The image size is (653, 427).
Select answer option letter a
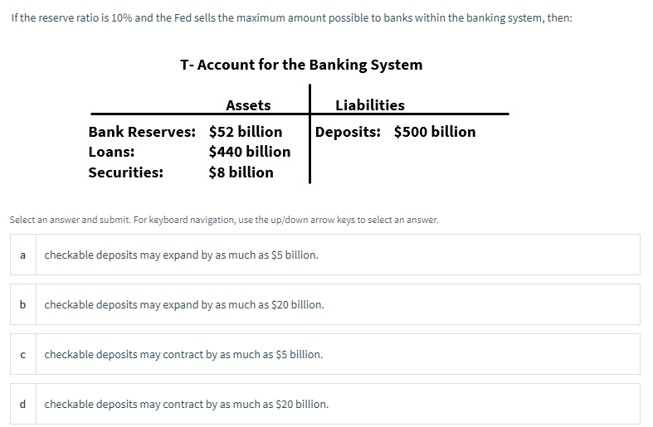[23, 255]
